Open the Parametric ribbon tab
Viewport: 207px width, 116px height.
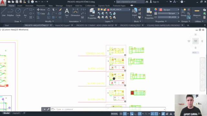[x=41, y=6]
